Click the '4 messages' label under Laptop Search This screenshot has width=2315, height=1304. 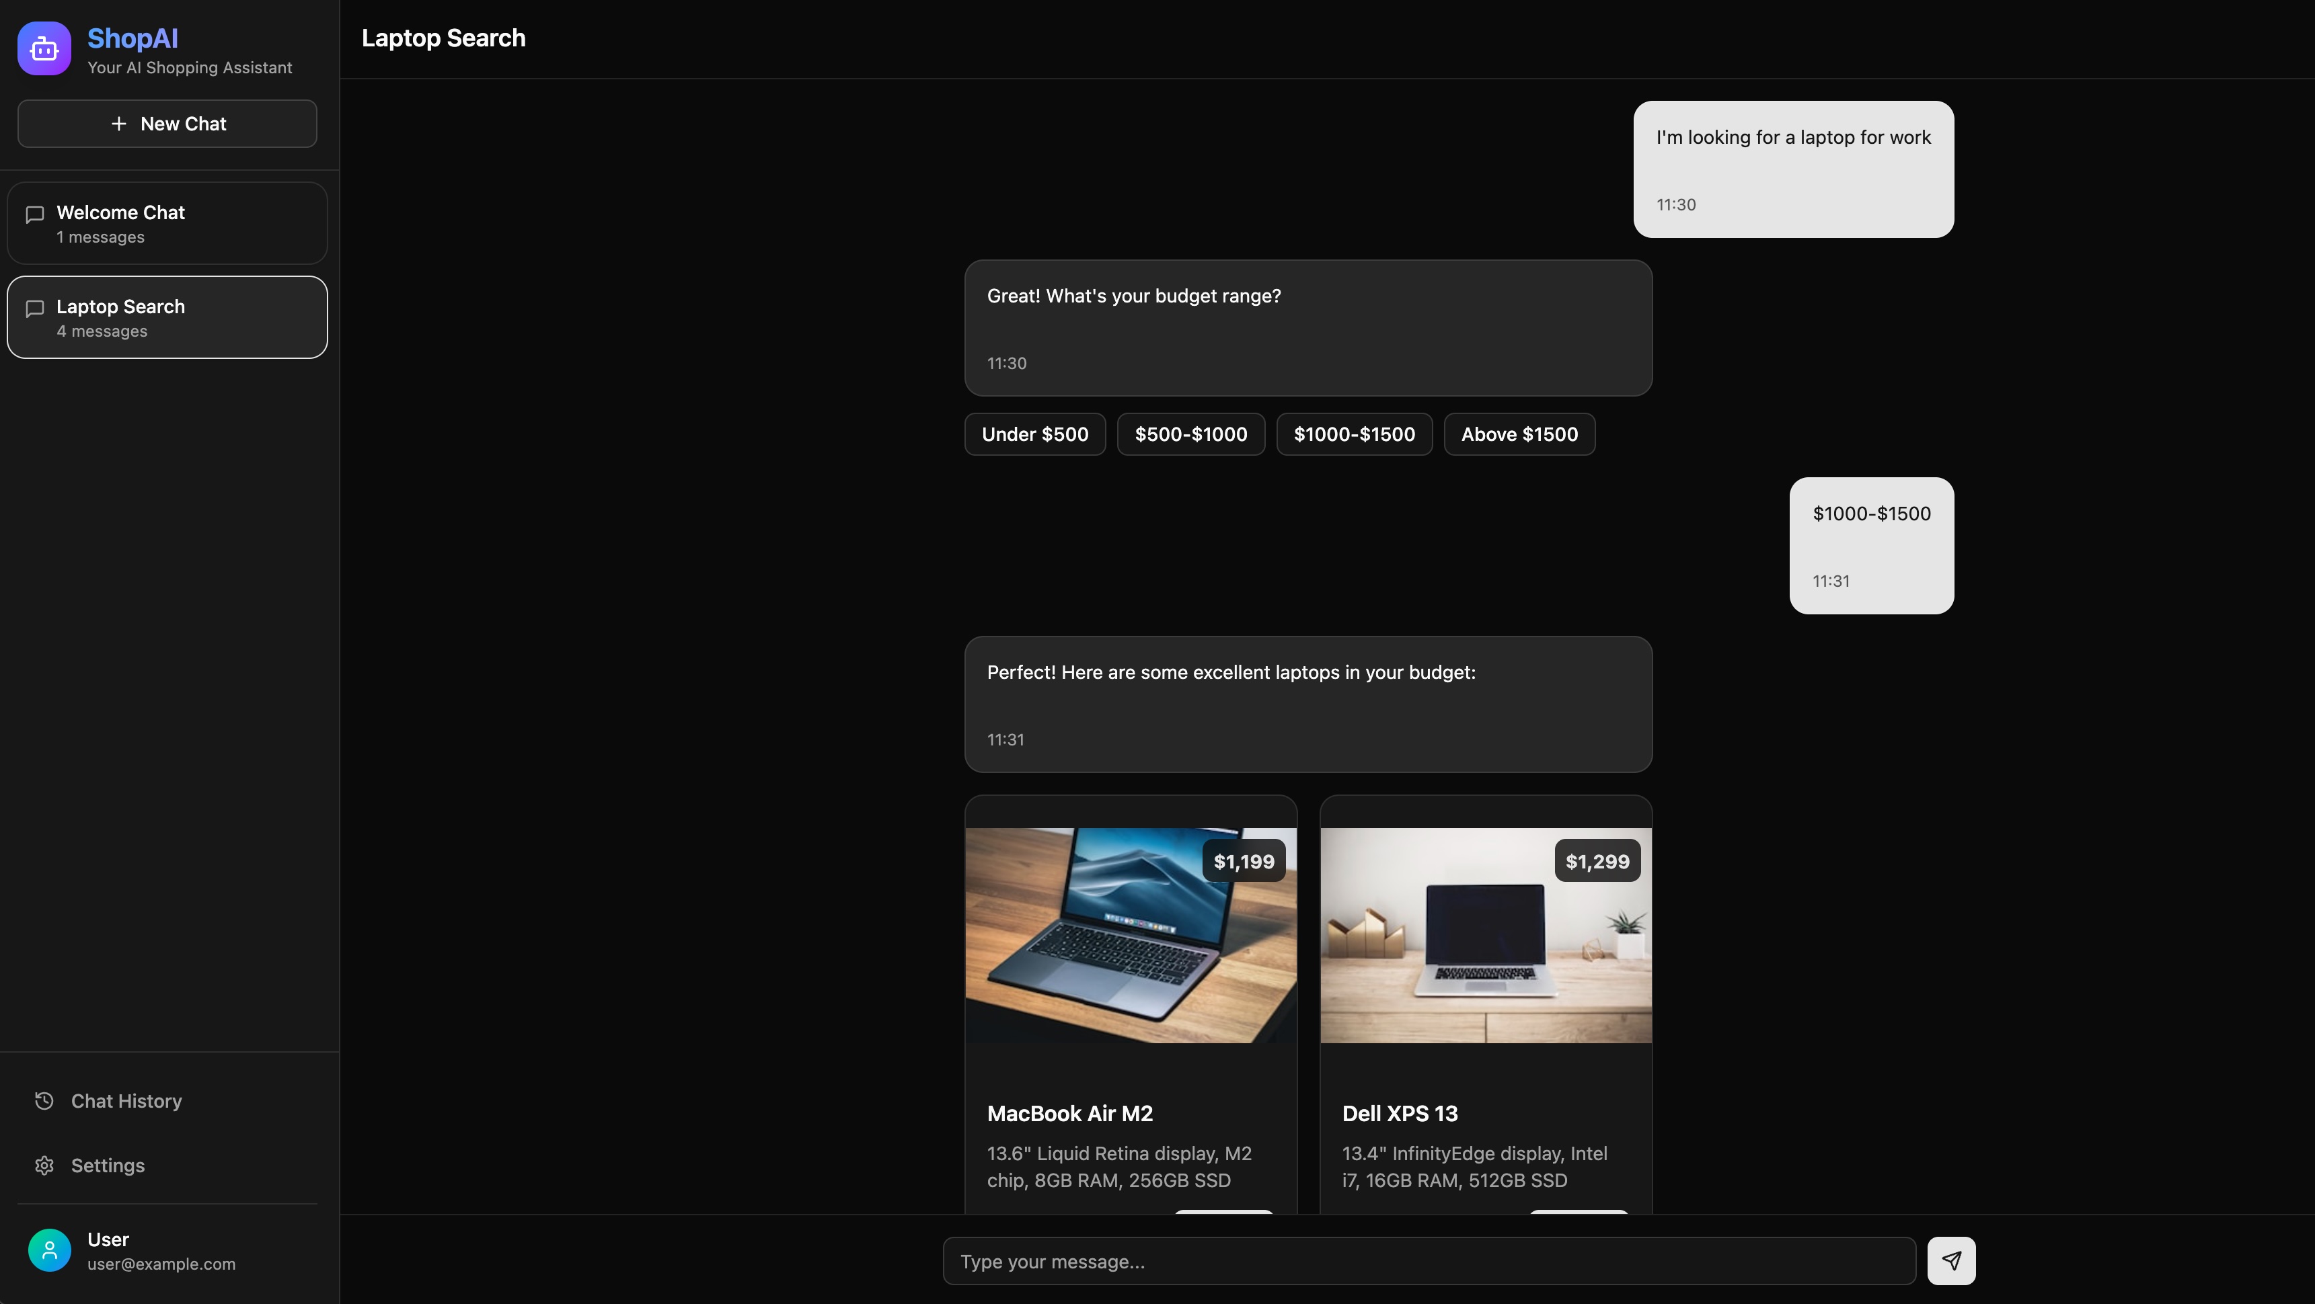102,331
